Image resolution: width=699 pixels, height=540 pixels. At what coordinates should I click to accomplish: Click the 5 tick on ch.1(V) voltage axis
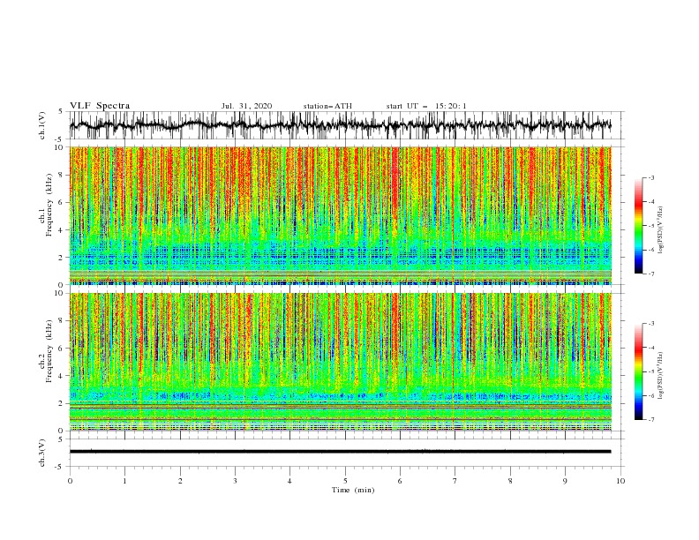[x=61, y=111]
